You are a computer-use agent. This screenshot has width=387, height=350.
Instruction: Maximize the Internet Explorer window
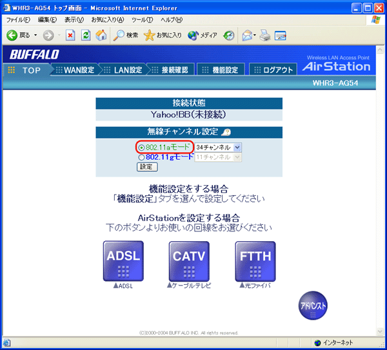pyautogui.click(x=368, y=8)
